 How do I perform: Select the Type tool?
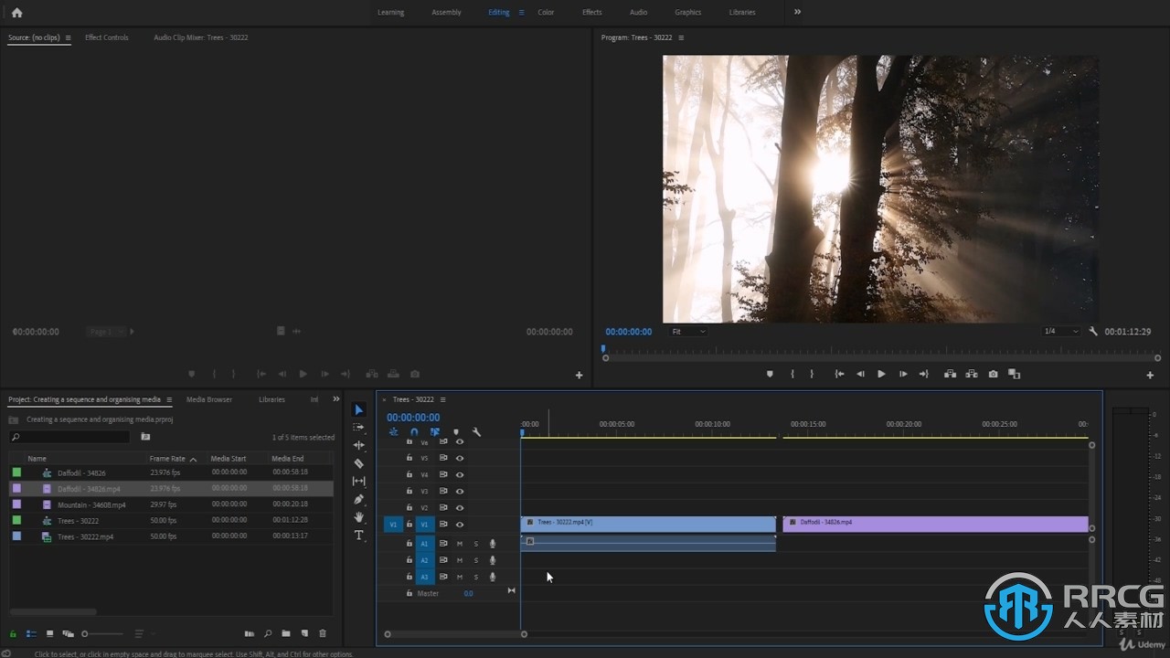[x=359, y=536]
